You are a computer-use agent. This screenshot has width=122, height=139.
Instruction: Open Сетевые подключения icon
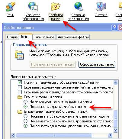79,6
